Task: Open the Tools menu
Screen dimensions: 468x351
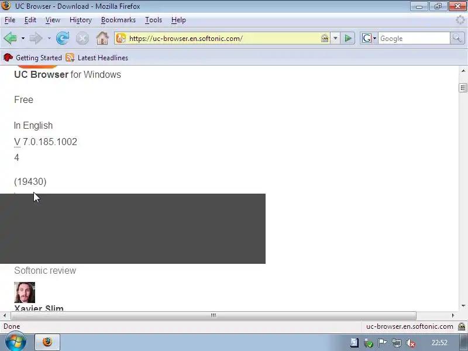Action: tap(153, 20)
